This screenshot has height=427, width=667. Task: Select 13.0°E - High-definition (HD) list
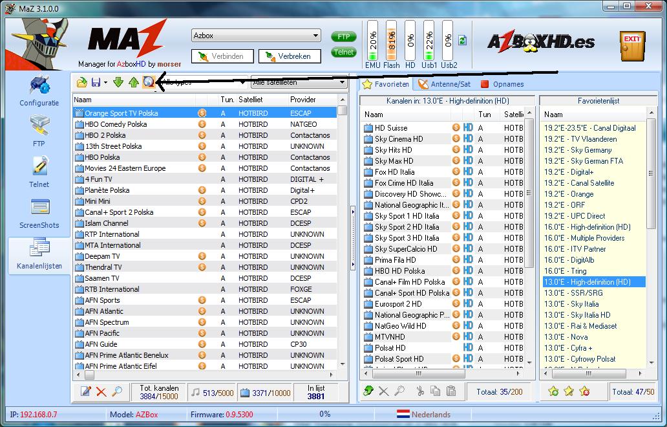tap(594, 282)
